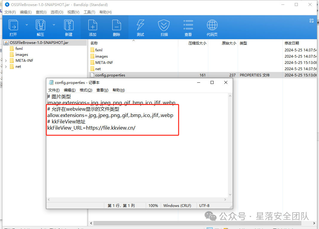Open Bandizip 工具(T) menu

coord(90,12)
